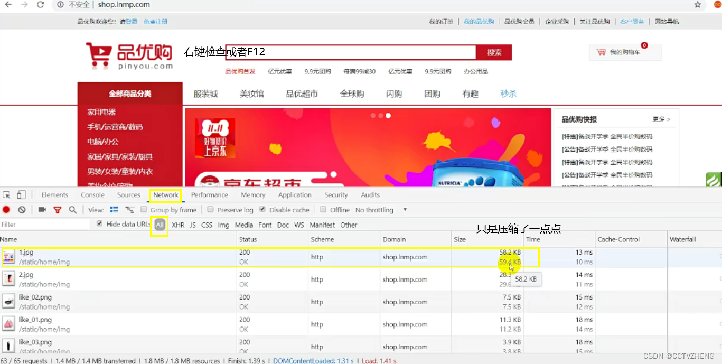
Task: Click the browser forward arrow
Action: coord(24,5)
